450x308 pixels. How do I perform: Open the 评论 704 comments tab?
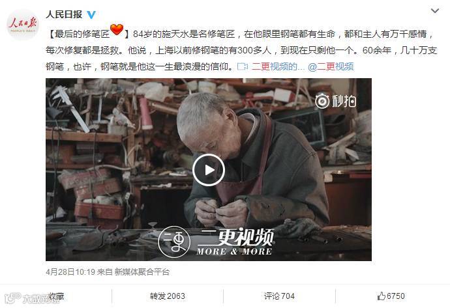tap(279, 296)
